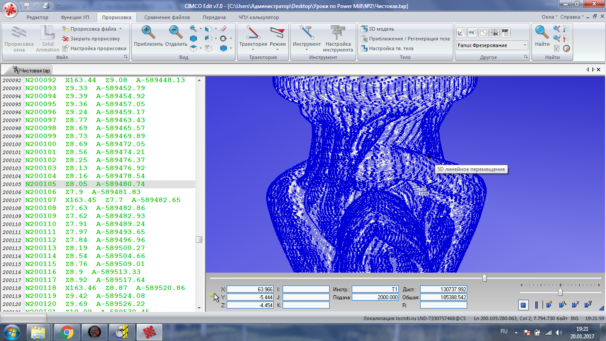Image resolution: width=606 pixels, height=341 pixels.
Task: Click the Приблизить zoom in button
Action: (x=148, y=36)
